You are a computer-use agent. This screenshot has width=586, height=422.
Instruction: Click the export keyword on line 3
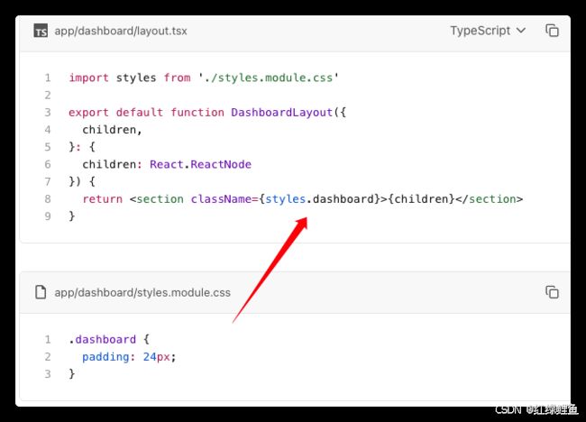[x=88, y=113]
